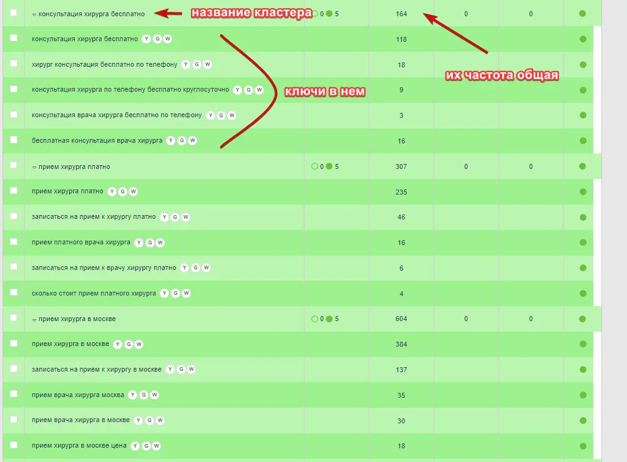This screenshot has width=627, height=462.
Task: Click frequency value 604 for Moscow cluster
Action: (x=401, y=319)
